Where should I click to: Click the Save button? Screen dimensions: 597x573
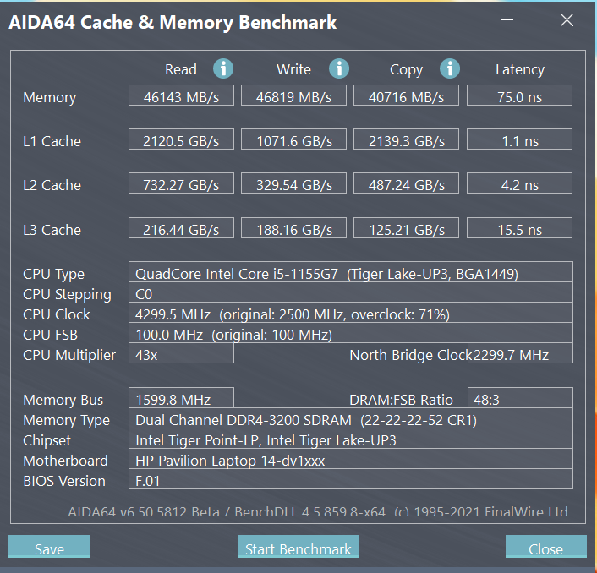[x=49, y=548]
